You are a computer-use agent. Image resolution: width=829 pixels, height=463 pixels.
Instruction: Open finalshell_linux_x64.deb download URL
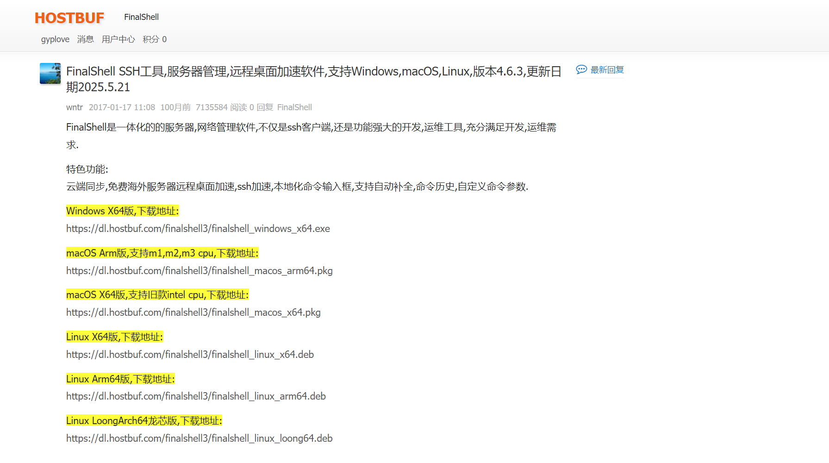(x=190, y=355)
